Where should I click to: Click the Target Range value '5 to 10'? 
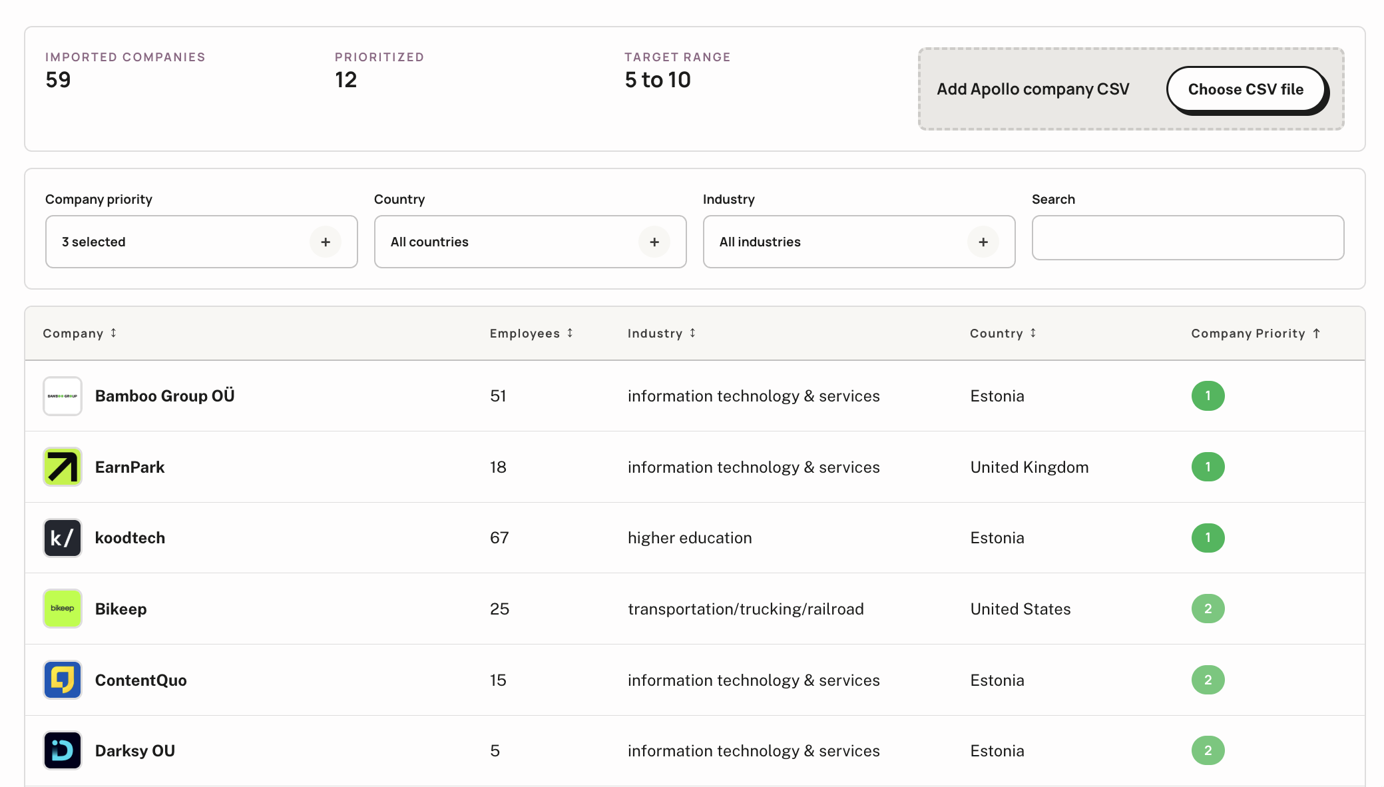[x=658, y=80]
